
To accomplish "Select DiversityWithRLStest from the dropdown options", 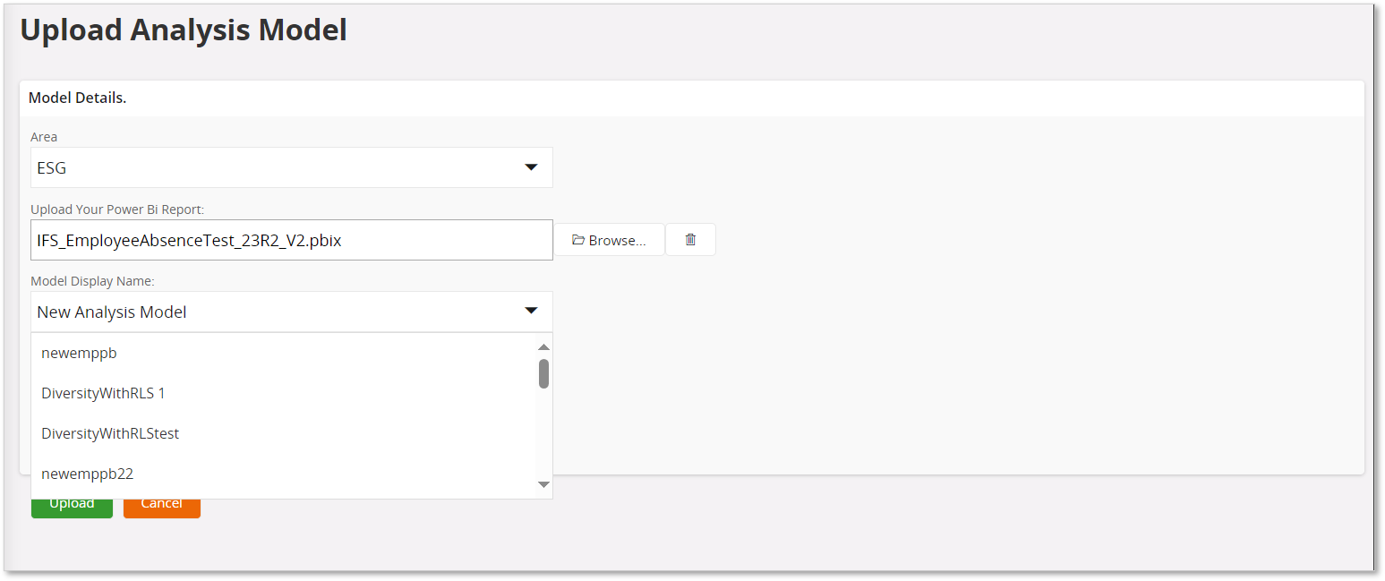I will [x=110, y=433].
